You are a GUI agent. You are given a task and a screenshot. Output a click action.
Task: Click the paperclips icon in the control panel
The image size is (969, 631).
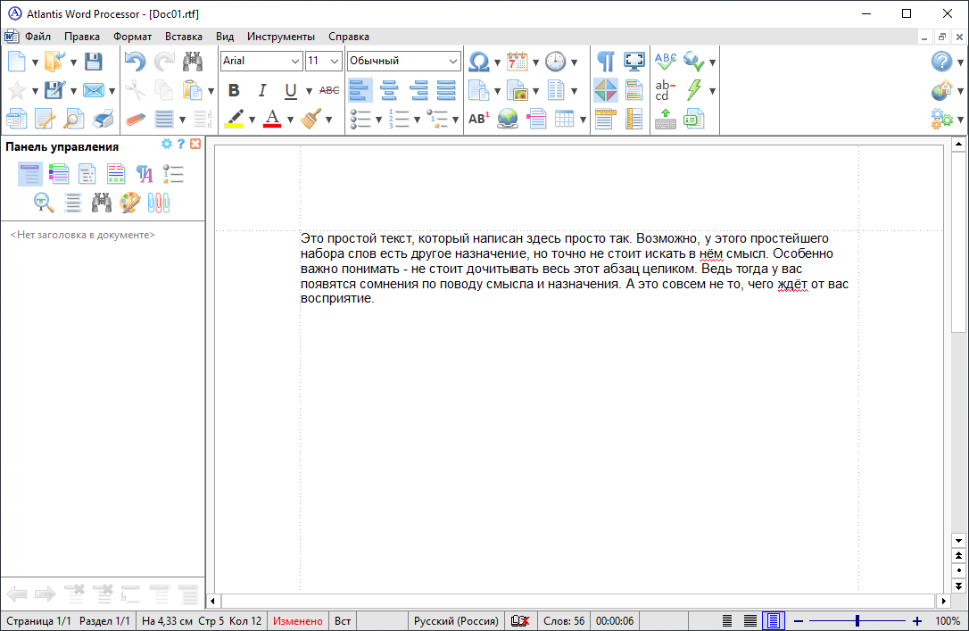click(x=159, y=203)
